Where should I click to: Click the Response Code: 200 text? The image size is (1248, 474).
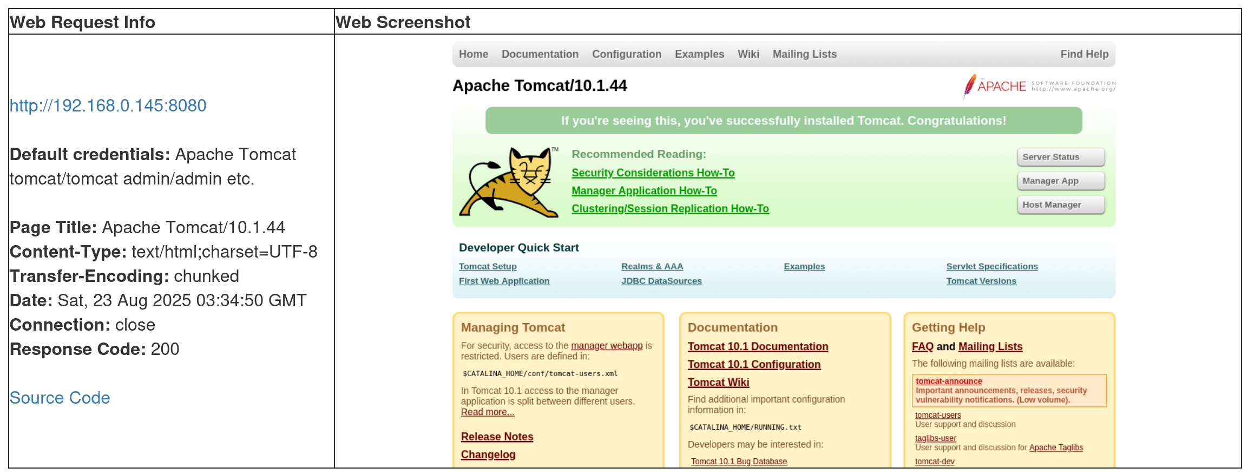[95, 349]
